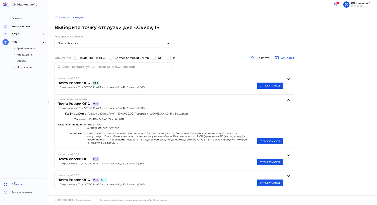Open Требование на.. submenu item

point(27,48)
